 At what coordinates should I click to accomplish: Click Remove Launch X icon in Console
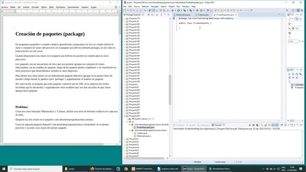(x=253, y=125)
